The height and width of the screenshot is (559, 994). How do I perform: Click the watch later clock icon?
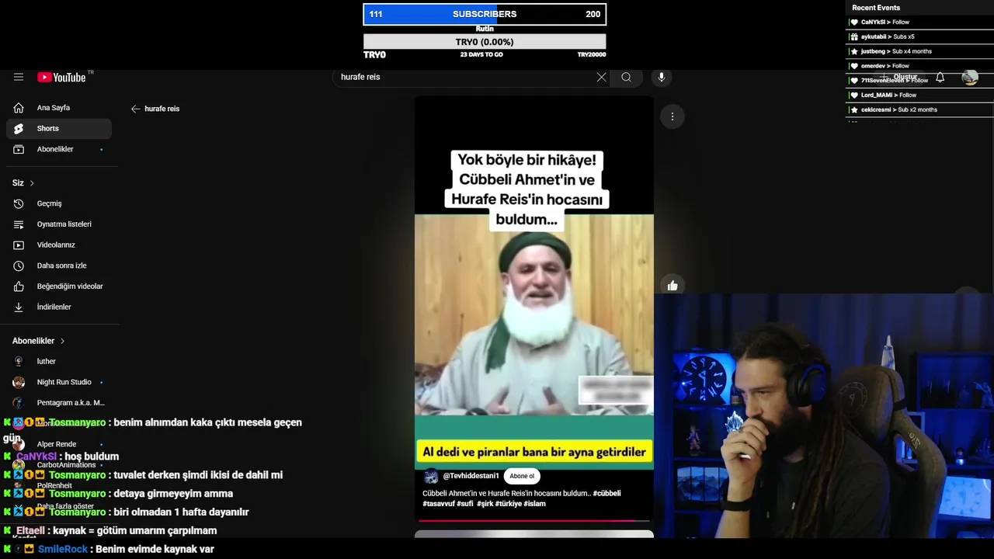[19, 266]
